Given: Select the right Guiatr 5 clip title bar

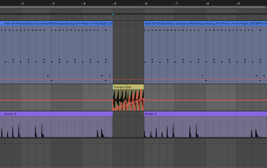Looking at the screenshot, I should click(205, 114).
